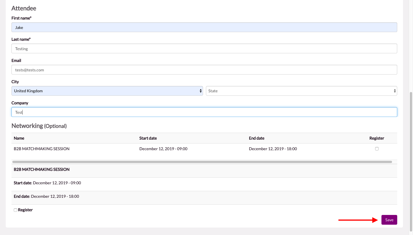Click the Networking table horizontal scrollbar
413x235 pixels.
(202, 162)
